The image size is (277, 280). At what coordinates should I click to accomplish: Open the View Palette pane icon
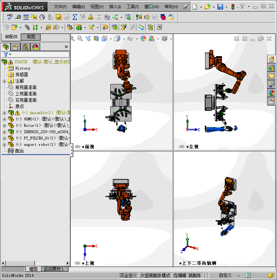(271, 85)
